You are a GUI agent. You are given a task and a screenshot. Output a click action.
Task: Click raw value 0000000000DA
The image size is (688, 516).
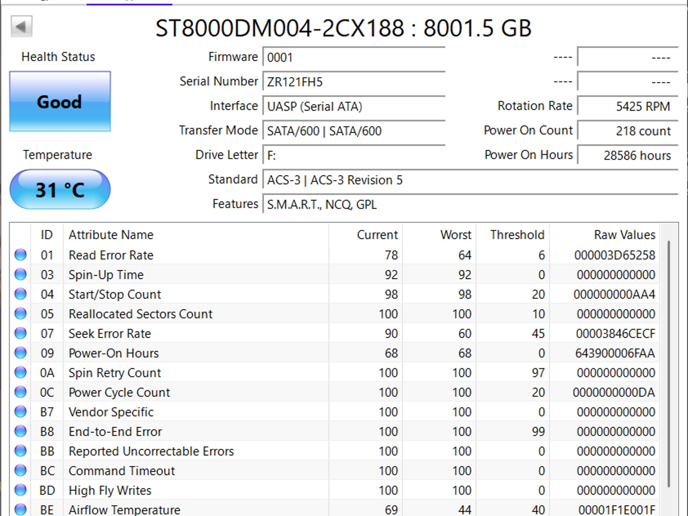614,392
